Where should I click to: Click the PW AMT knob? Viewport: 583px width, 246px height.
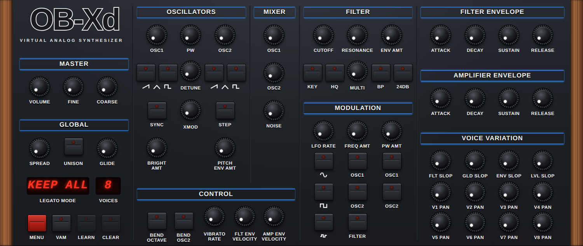[x=392, y=131]
